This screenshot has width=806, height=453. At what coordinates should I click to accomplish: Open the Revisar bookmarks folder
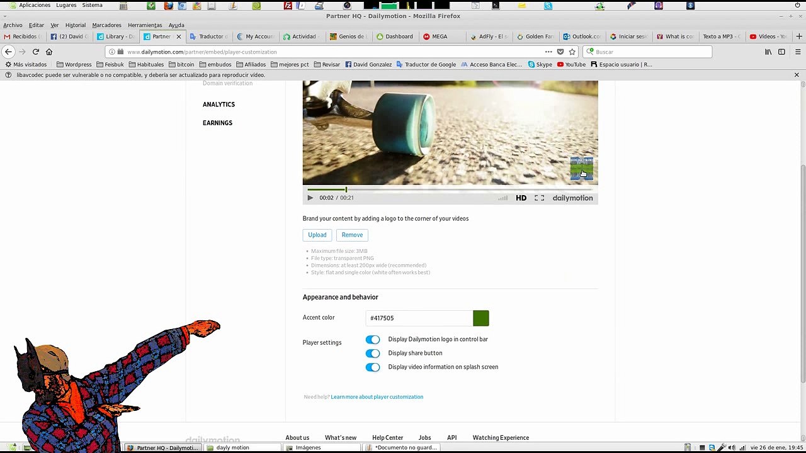pos(327,64)
